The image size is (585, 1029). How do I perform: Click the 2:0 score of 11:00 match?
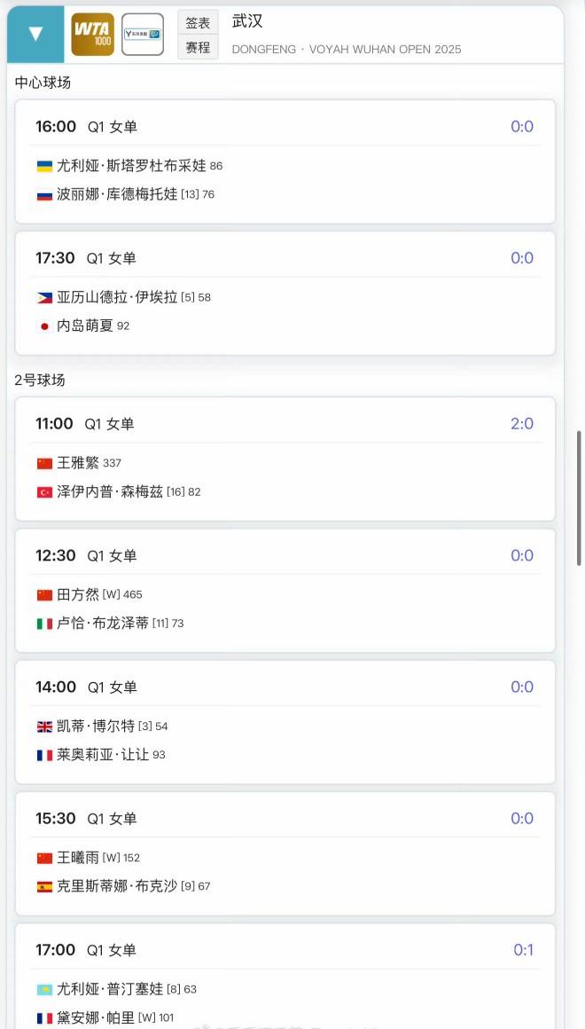tap(522, 424)
